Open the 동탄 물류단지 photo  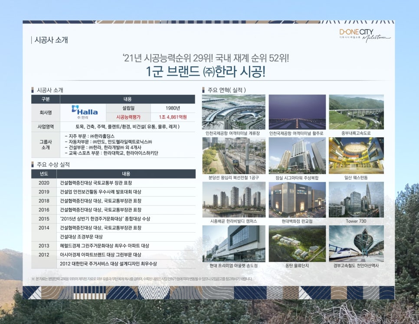click(297, 244)
